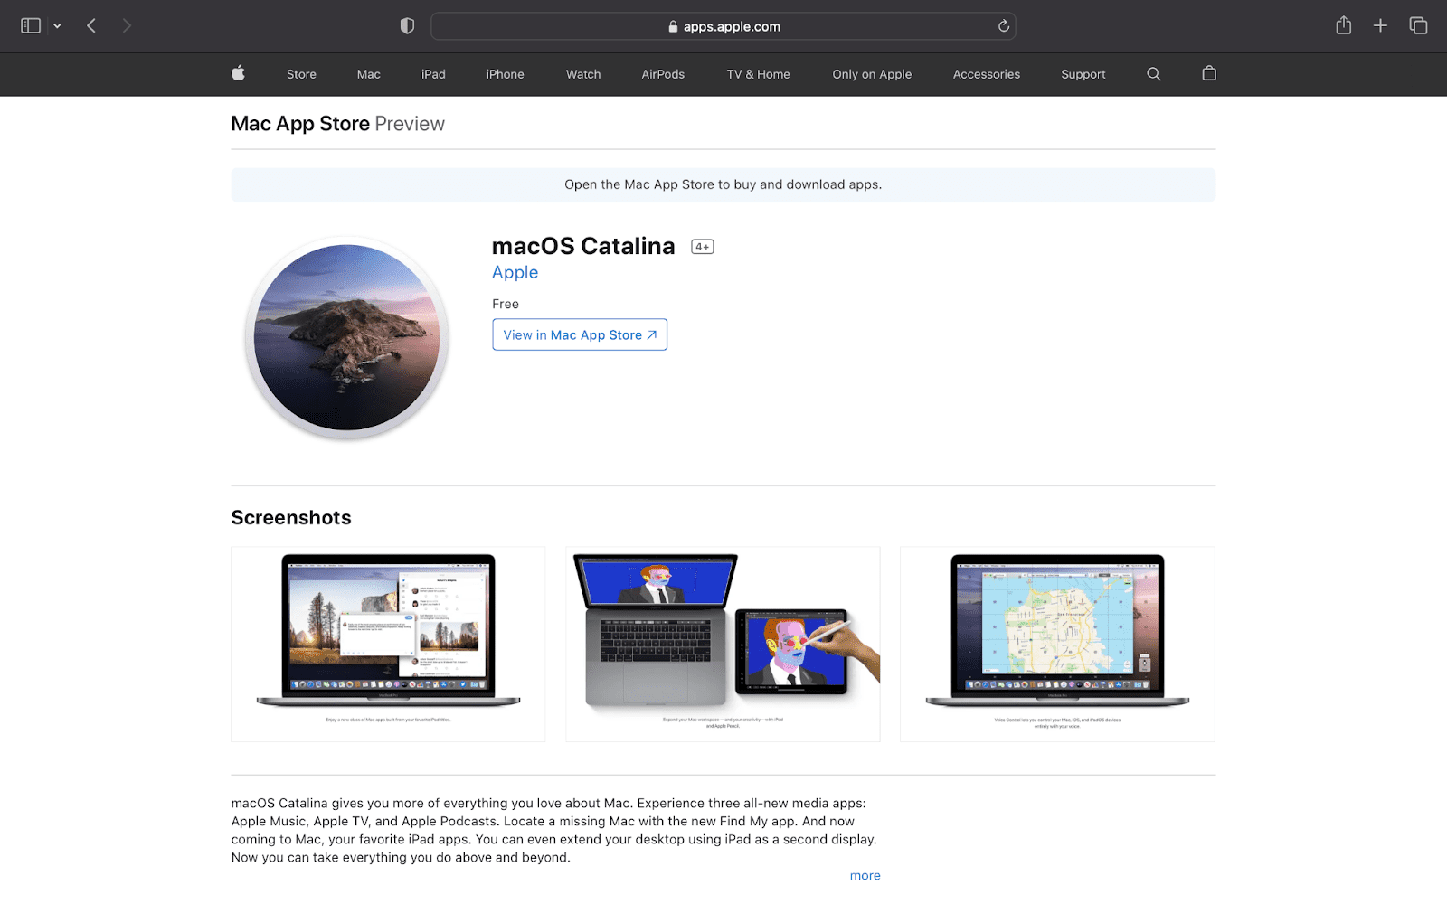Image resolution: width=1447 pixels, height=904 pixels.
Task: Open the privacy report shield icon
Action: click(x=407, y=26)
